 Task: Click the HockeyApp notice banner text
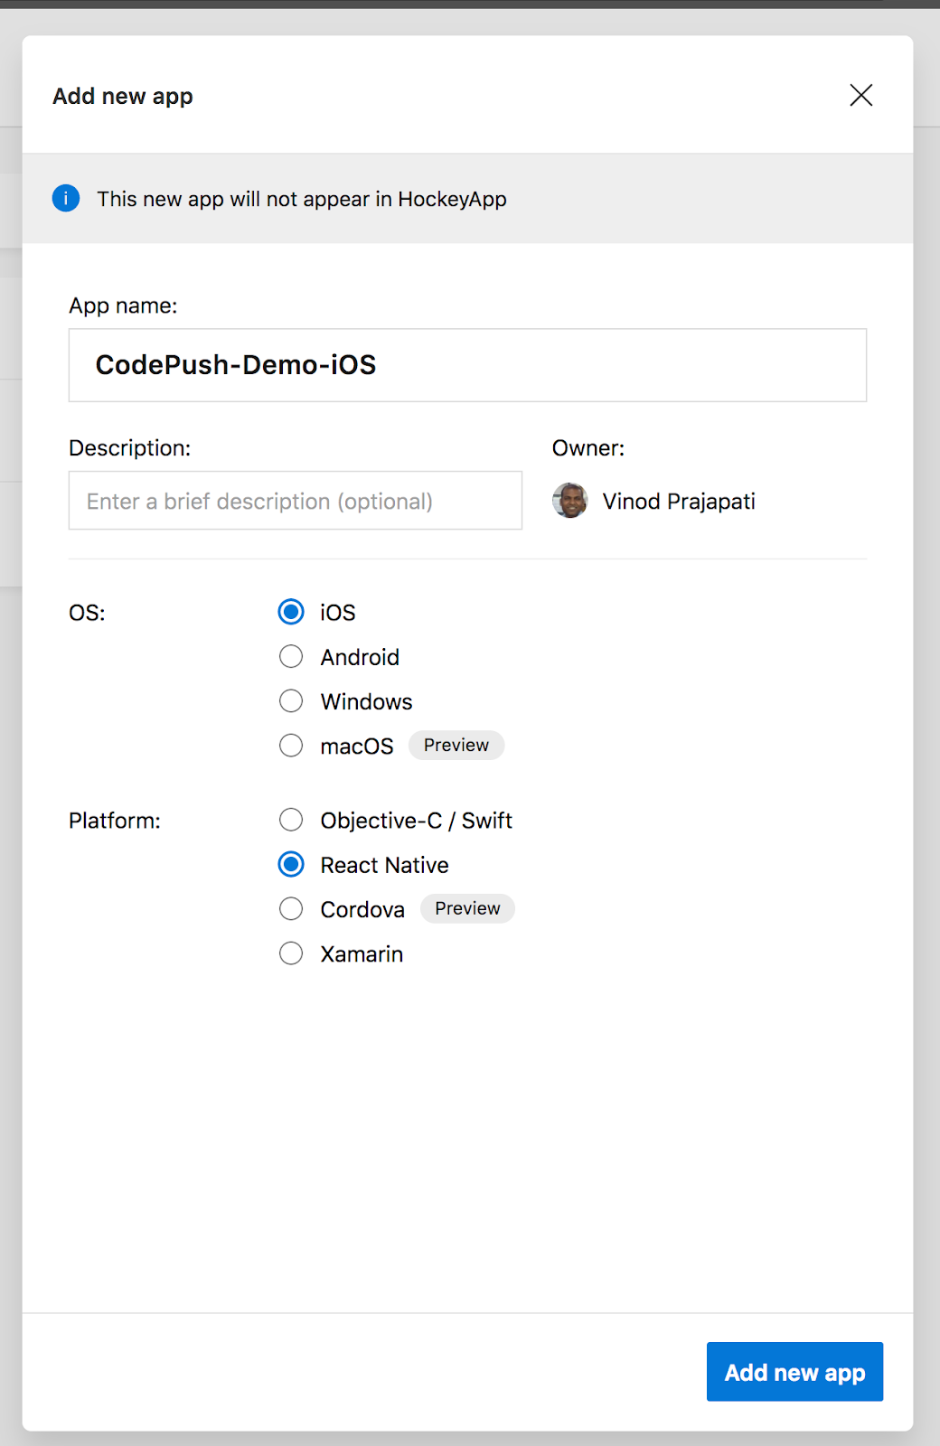tap(302, 199)
